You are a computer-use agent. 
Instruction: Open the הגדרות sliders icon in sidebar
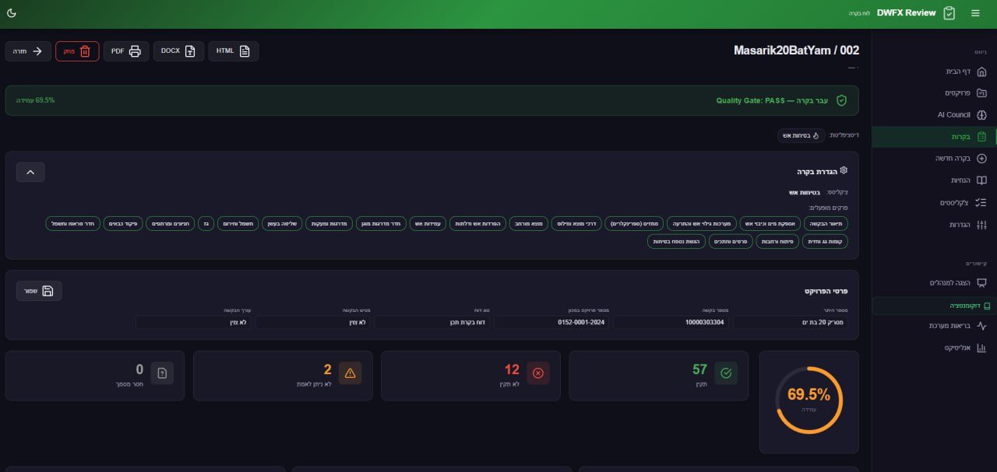pos(981,225)
